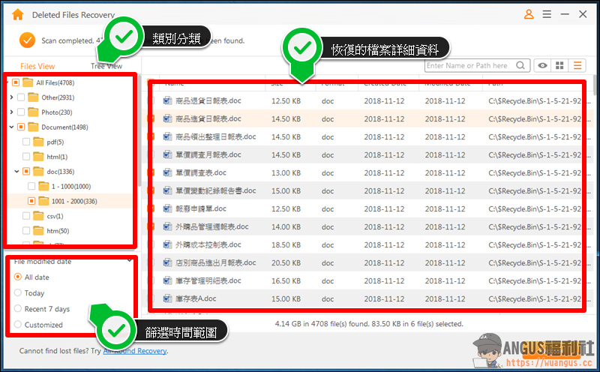Switch to the Tree View tab
The width and height of the screenshot is (600, 372).
pos(106,66)
